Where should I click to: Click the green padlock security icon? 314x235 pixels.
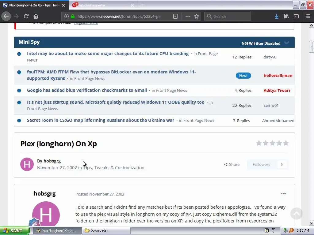tap(73, 17)
